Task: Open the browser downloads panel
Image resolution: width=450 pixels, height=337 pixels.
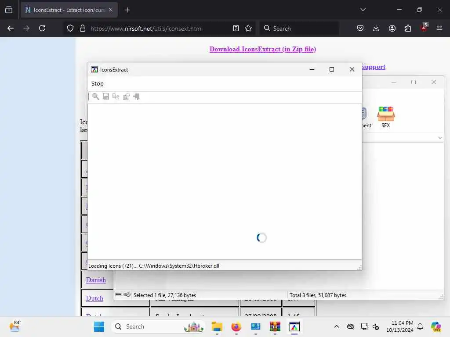Action: pyautogui.click(x=376, y=29)
